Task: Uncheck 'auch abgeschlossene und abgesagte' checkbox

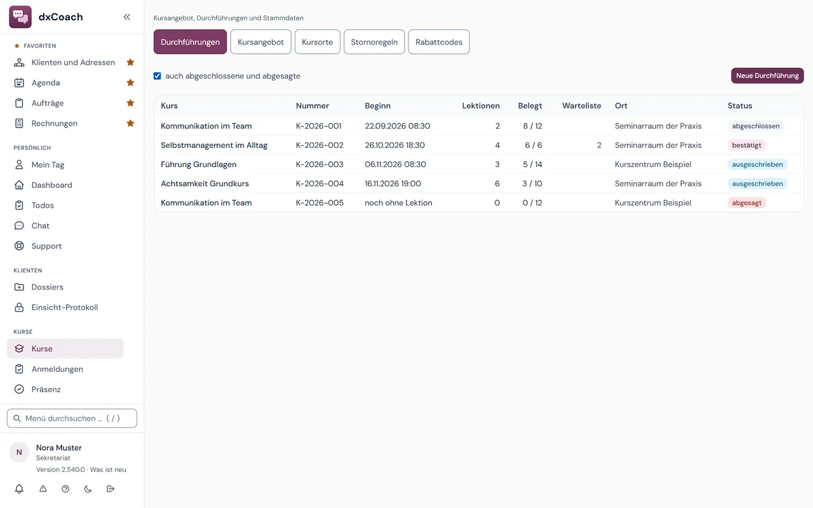Action: pyautogui.click(x=158, y=76)
